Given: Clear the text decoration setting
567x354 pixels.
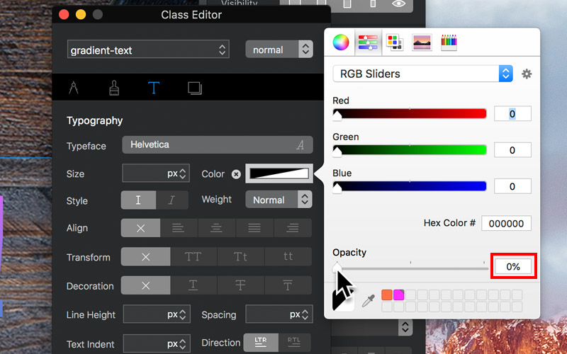Looking at the screenshot, I should (146, 286).
